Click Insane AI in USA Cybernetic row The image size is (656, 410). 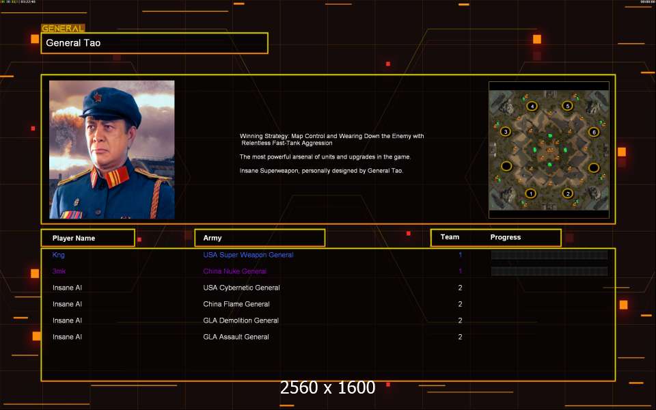(68, 288)
